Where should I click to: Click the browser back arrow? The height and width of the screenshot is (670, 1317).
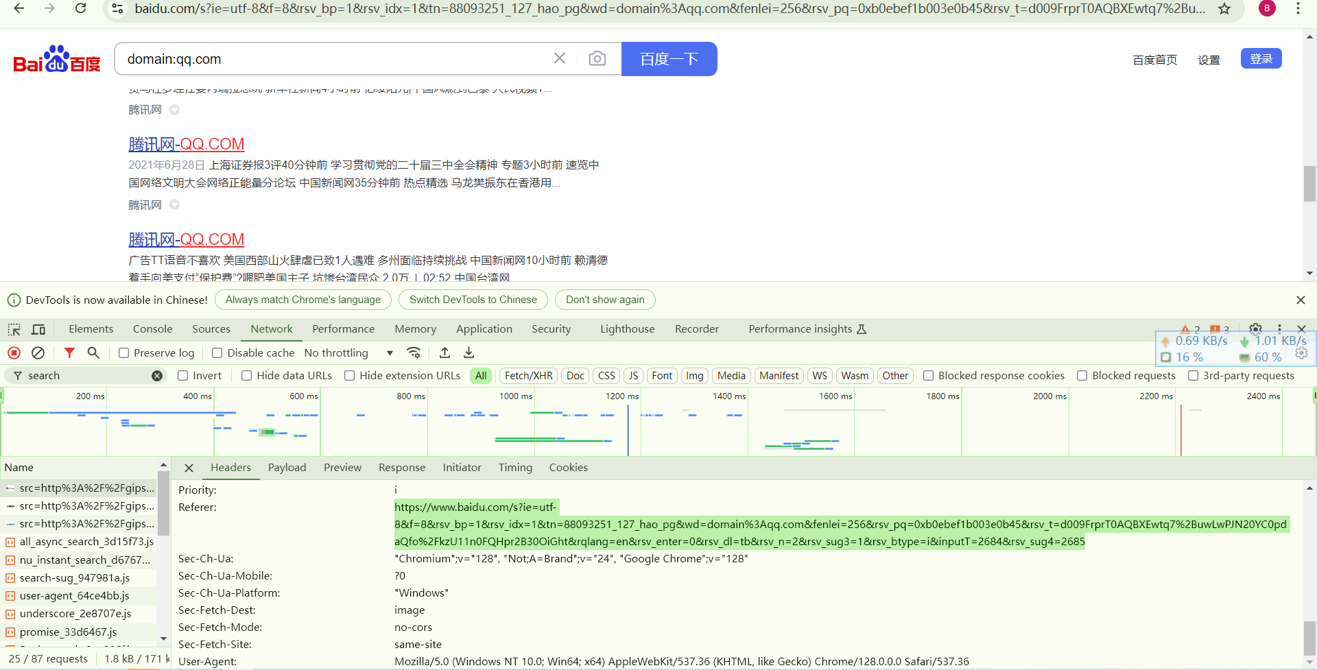pos(19,8)
